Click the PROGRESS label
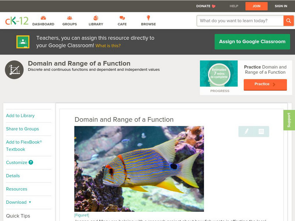The width and height of the screenshot is (295, 221). click(x=220, y=91)
